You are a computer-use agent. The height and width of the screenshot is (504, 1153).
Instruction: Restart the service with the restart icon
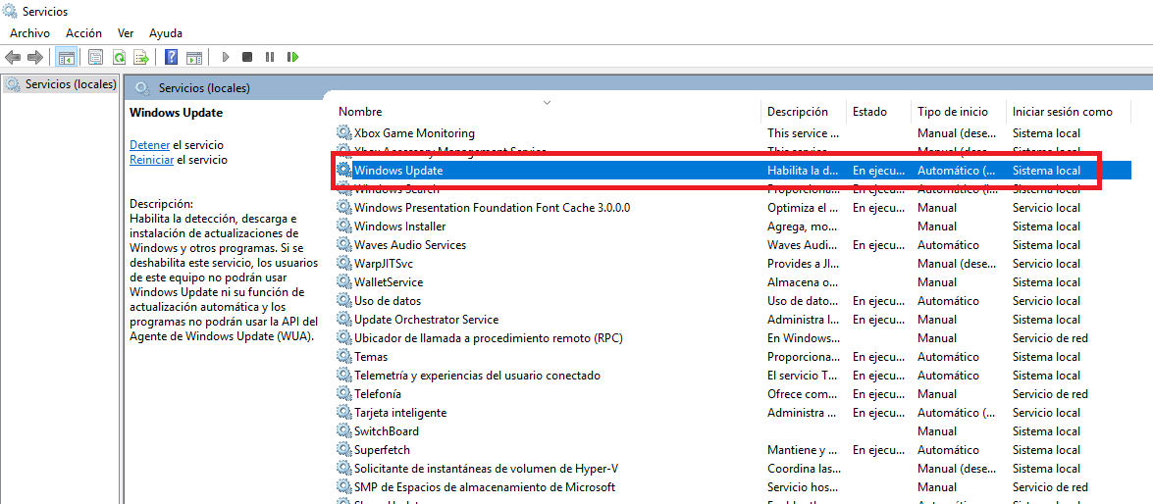(293, 57)
